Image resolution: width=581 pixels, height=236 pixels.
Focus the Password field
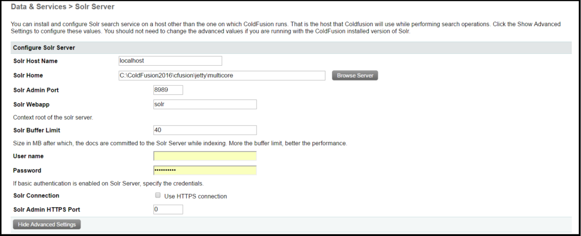(x=205, y=170)
